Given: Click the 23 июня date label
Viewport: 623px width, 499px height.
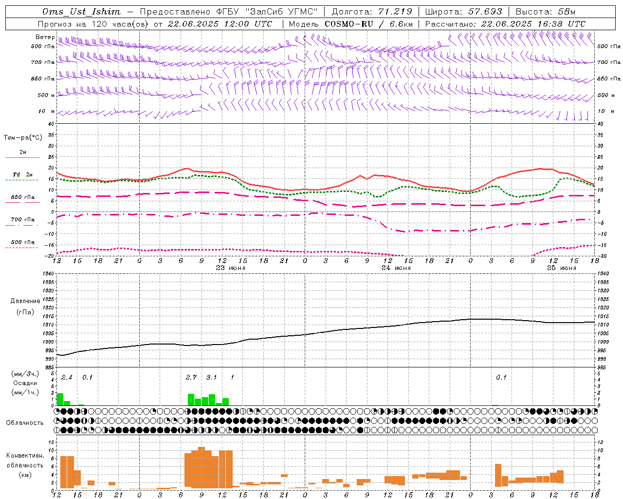Looking at the screenshot, I should 231,268.
